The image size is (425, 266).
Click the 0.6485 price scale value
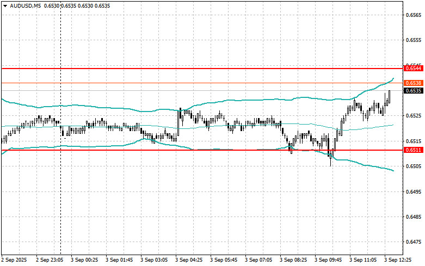click(x=414, y=217)
